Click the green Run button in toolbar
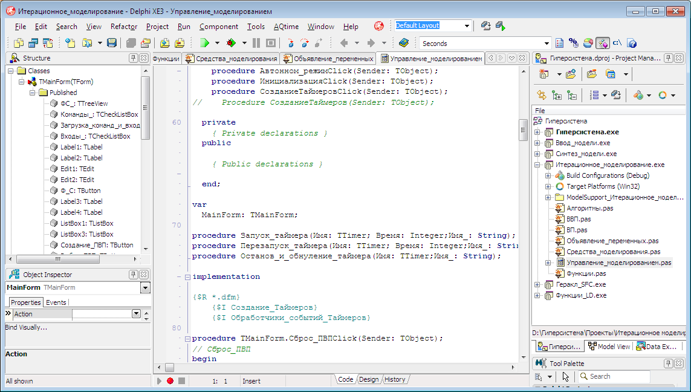 204,43
